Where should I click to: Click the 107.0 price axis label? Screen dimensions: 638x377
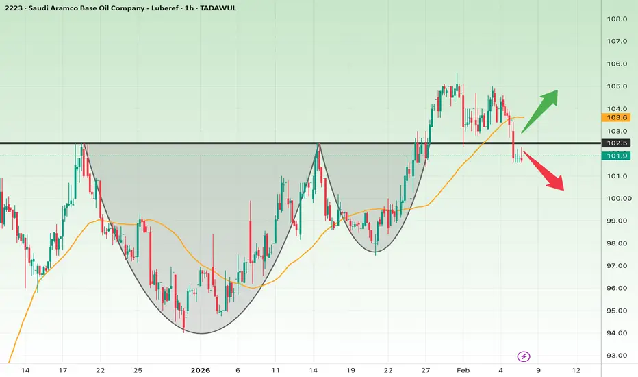[617, 42]
